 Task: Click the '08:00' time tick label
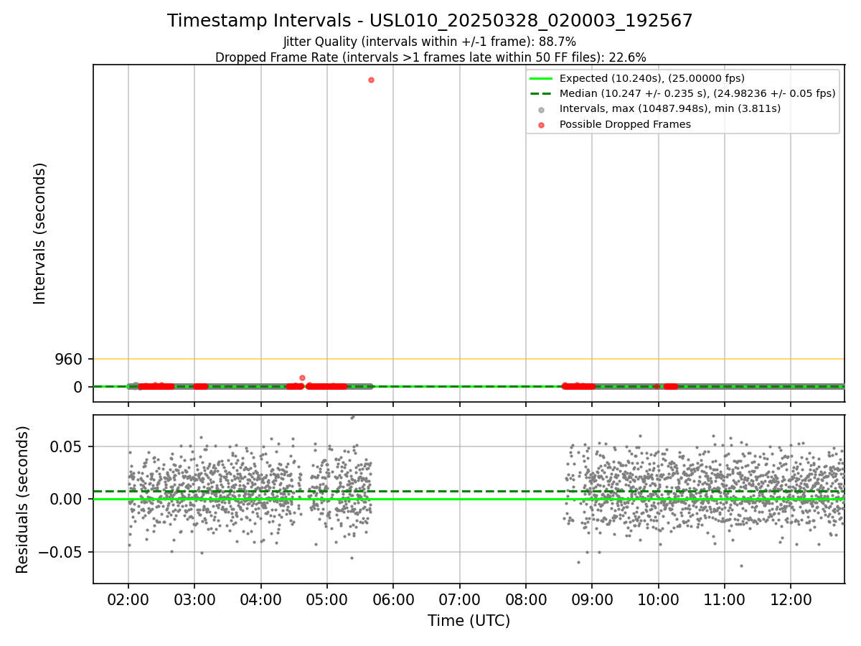point(526,599)
